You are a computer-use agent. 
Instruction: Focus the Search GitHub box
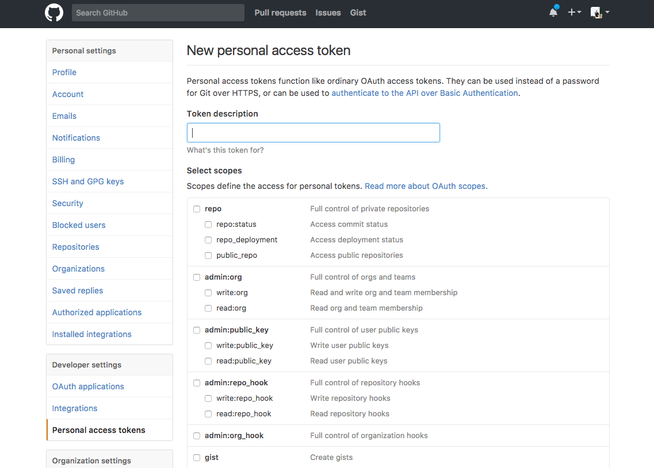click(x=158, y=13)
